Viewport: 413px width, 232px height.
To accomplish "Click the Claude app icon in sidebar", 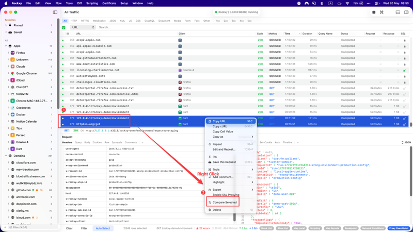I will pos(12,67).
